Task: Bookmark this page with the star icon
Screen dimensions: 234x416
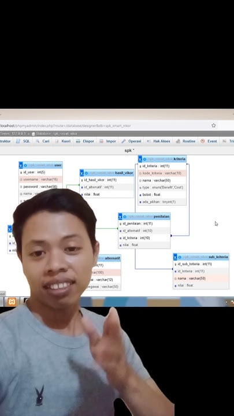Action: click(214, 125)
